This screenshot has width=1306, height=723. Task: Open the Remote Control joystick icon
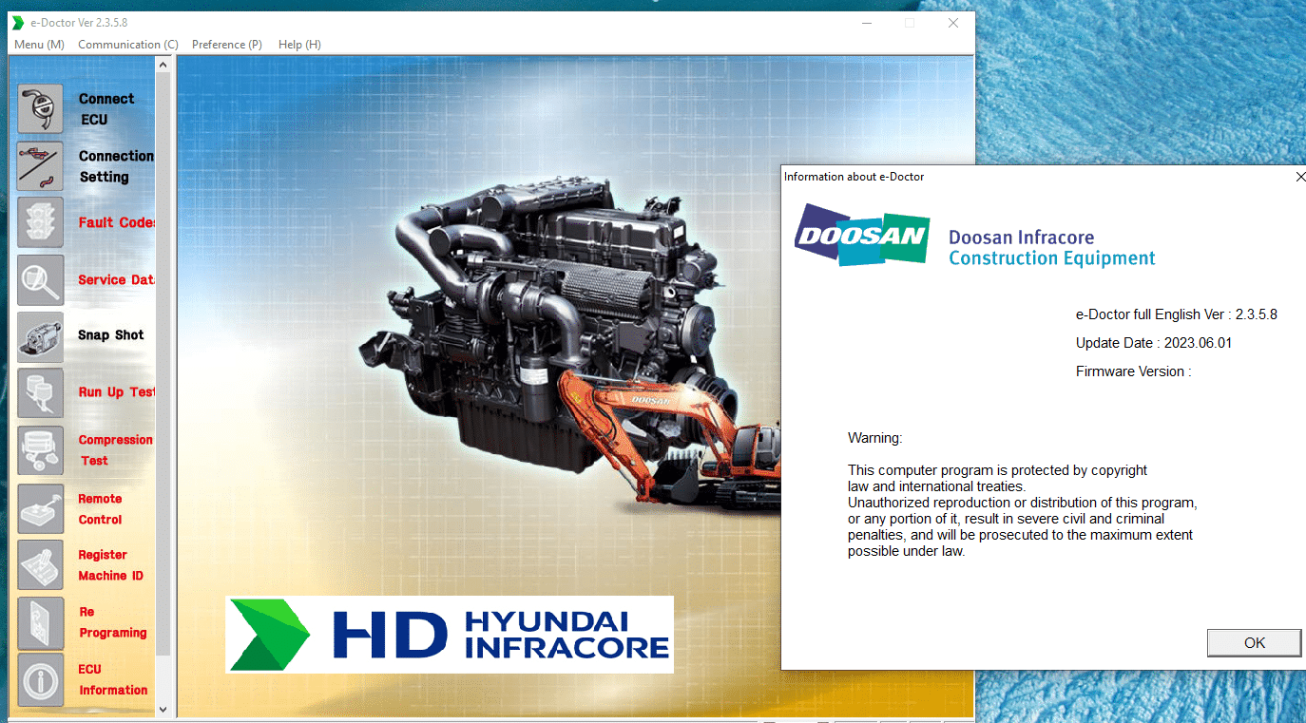pos(41,509)
